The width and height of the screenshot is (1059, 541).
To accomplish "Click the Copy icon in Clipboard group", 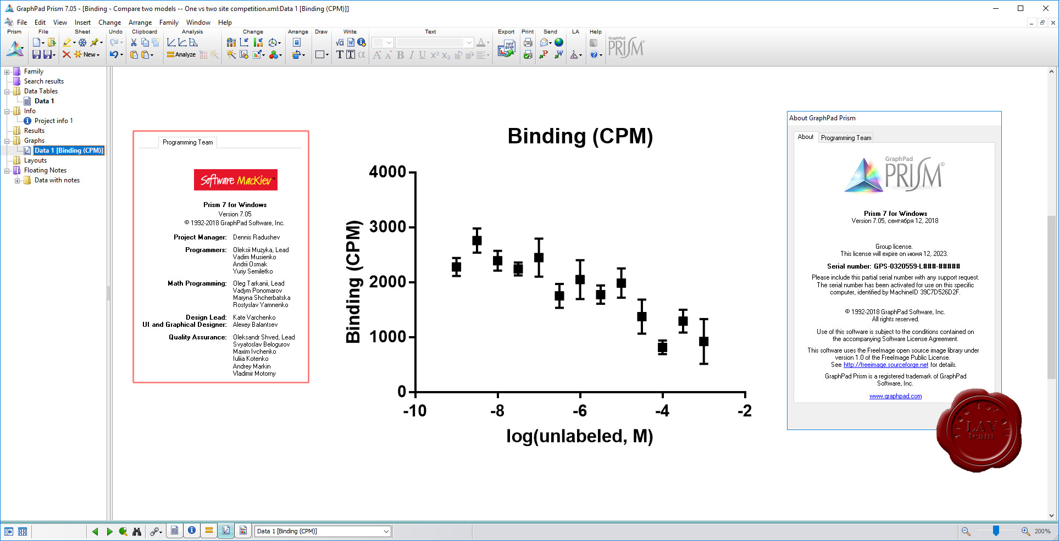I will (145, 42).
